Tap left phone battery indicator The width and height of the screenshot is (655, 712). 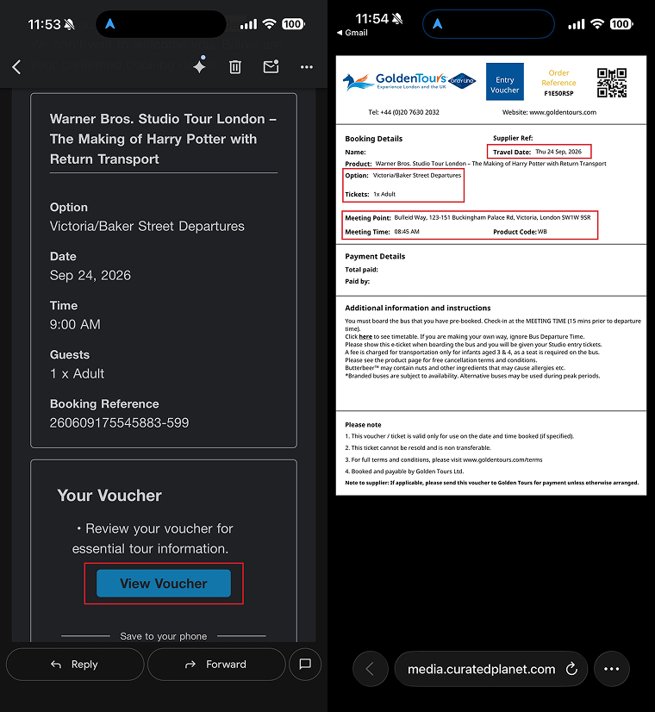pyautogui.click(x=293, y=24)
